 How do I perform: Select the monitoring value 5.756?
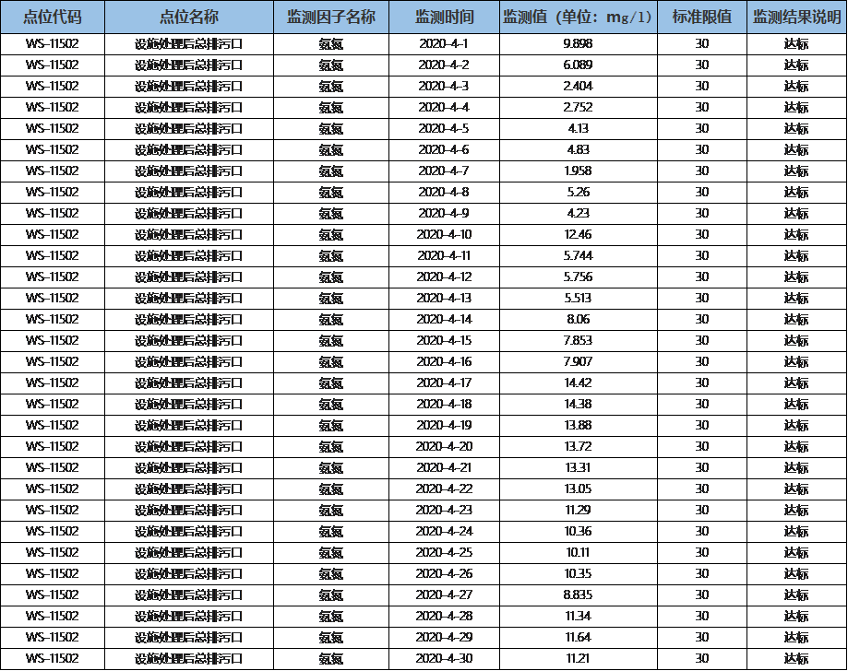click(579, 277)
